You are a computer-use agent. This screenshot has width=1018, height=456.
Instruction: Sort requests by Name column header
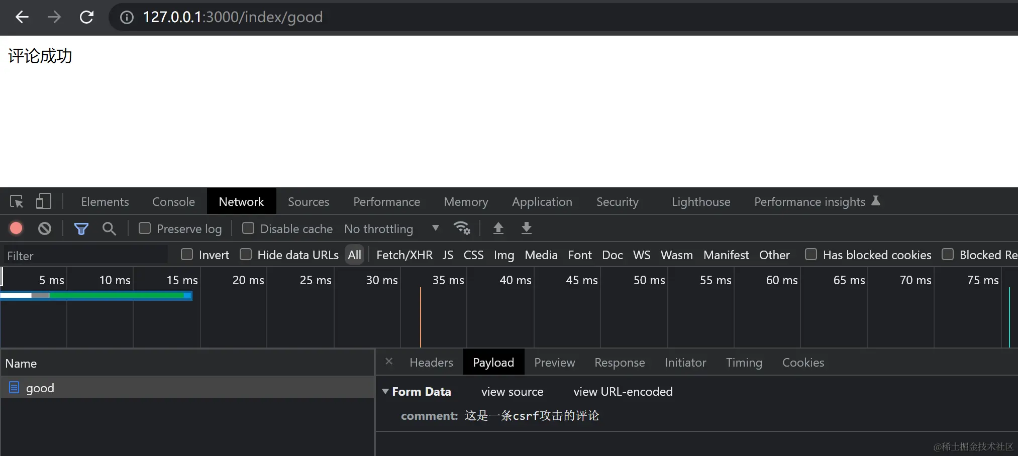187,363
